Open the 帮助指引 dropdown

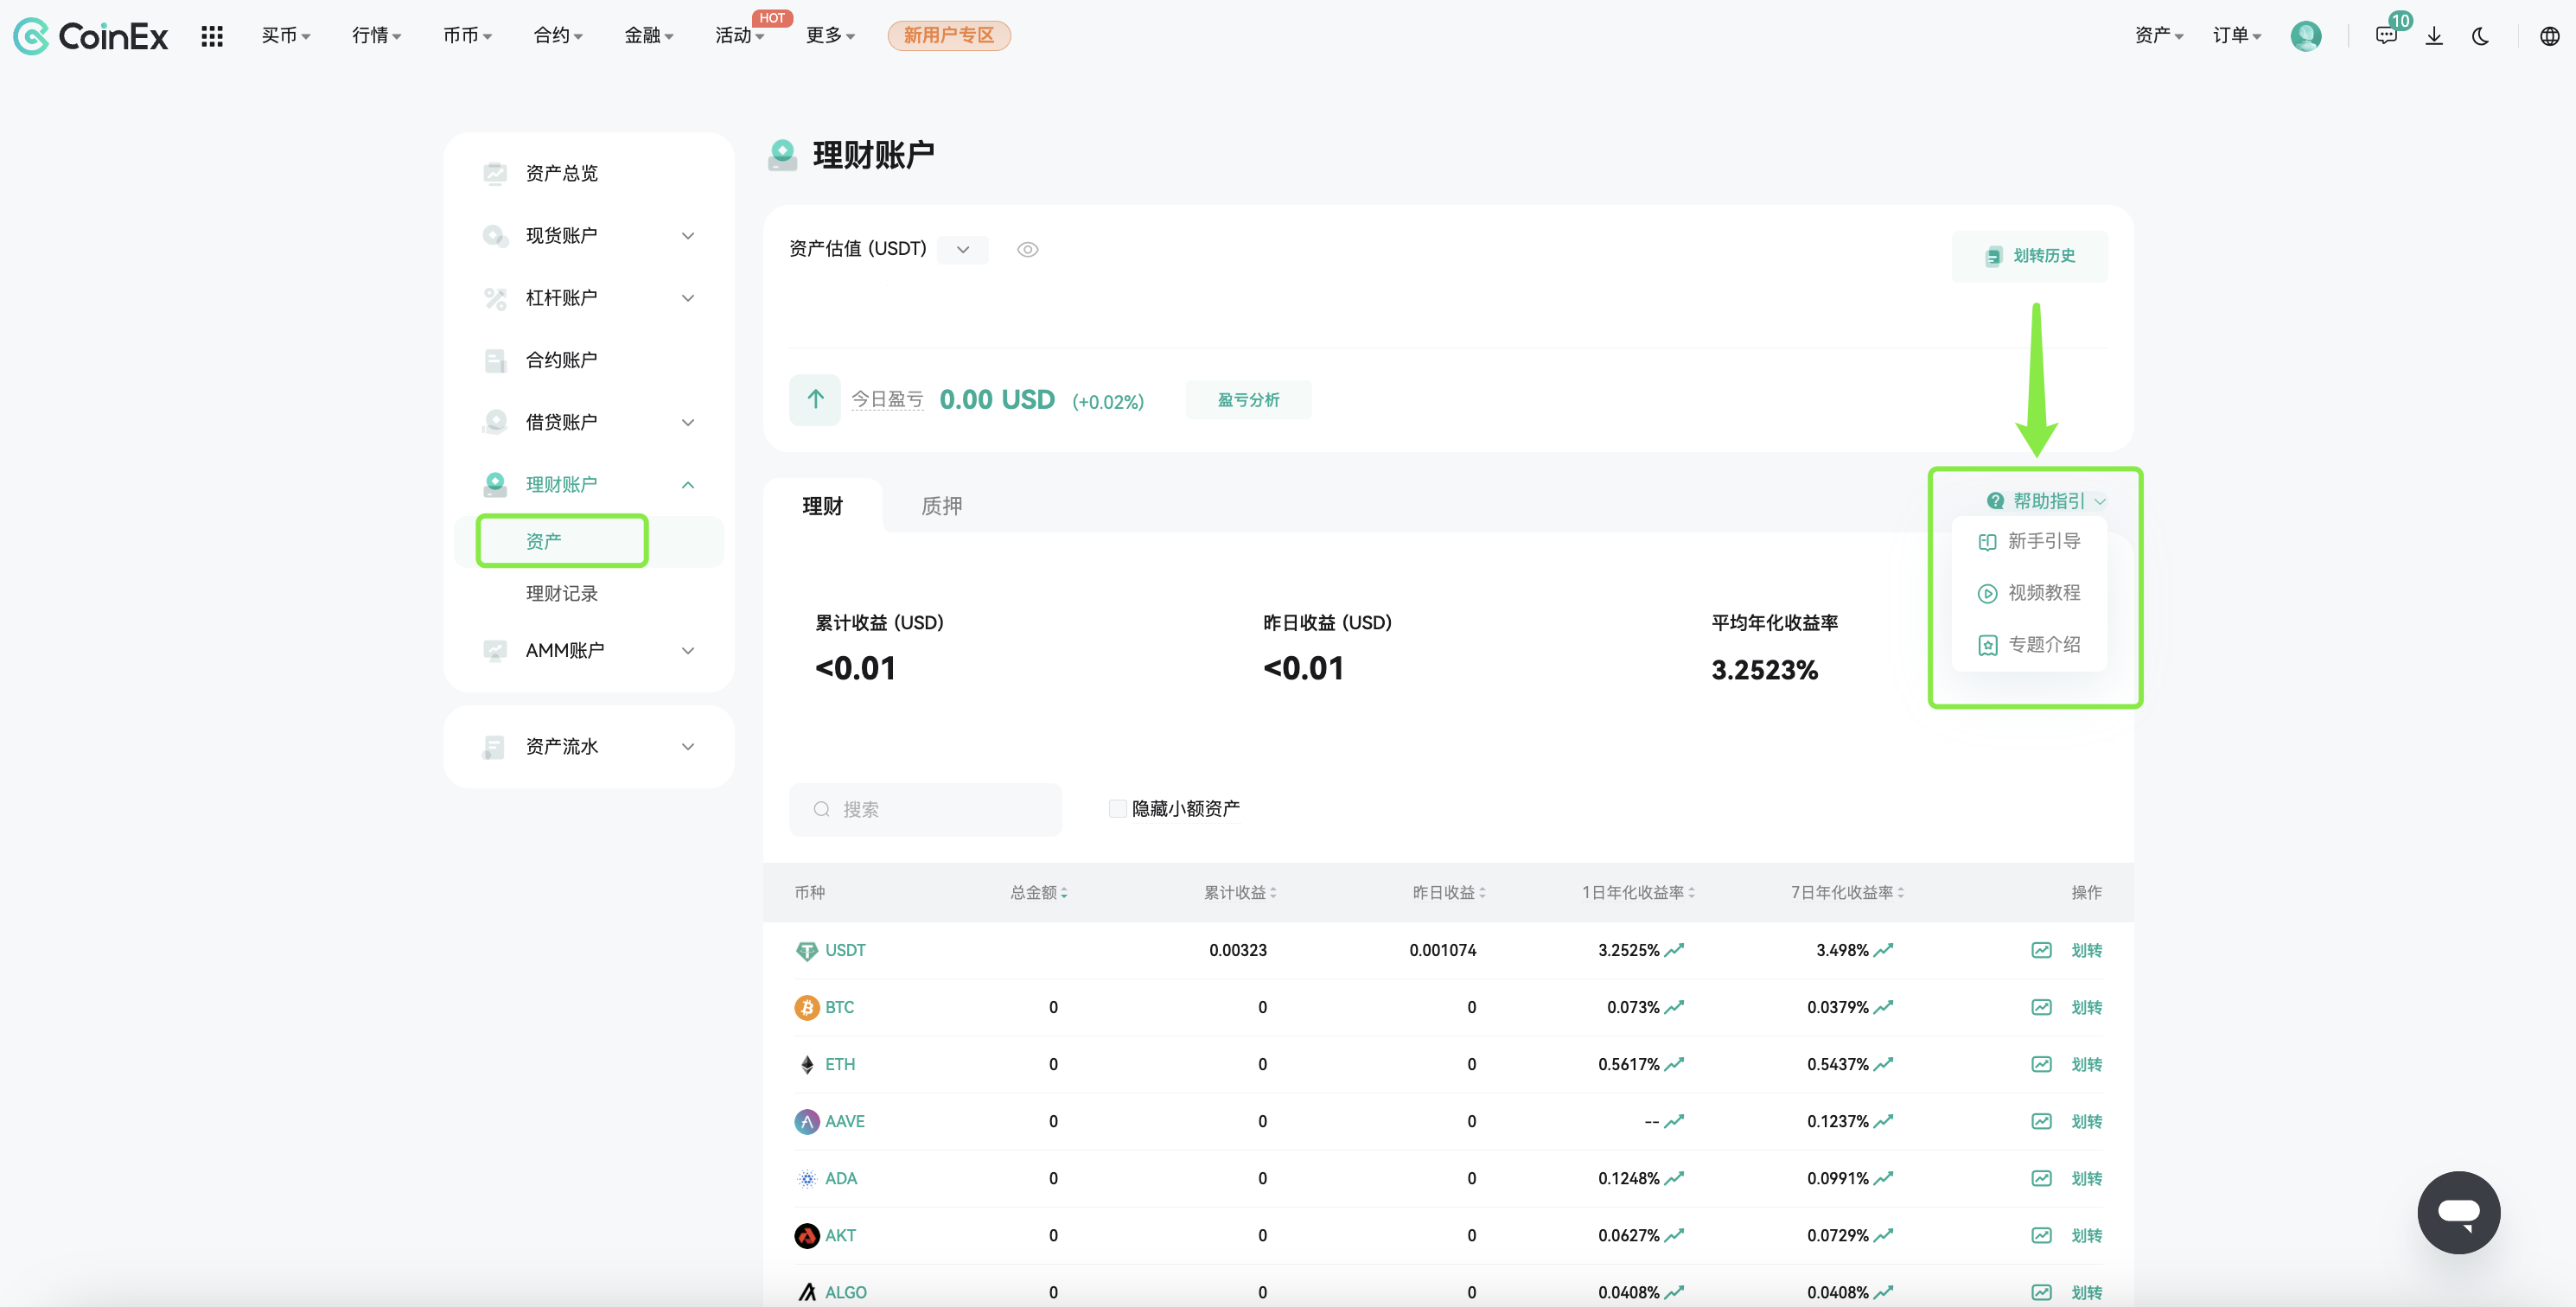coord(2046,501)
